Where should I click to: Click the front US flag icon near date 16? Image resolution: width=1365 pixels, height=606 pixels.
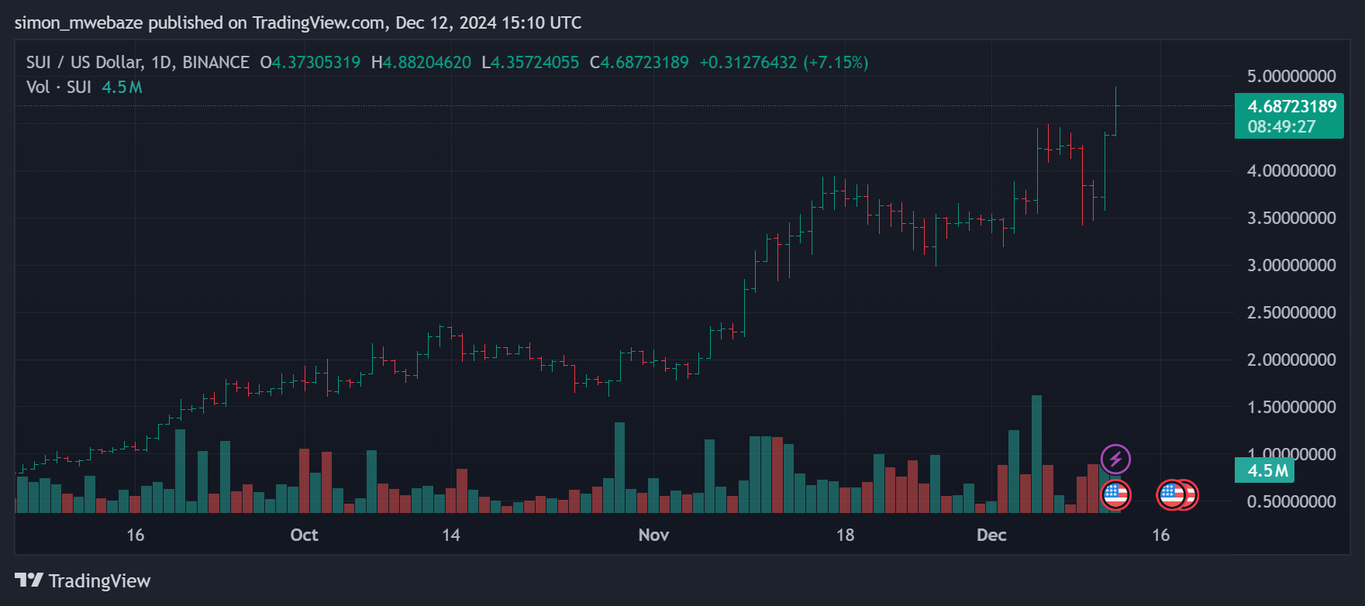click(1170, 494)
